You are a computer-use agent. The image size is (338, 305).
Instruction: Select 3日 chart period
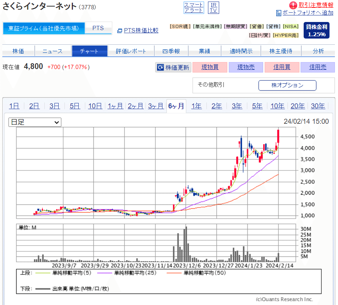click(54, 106)
